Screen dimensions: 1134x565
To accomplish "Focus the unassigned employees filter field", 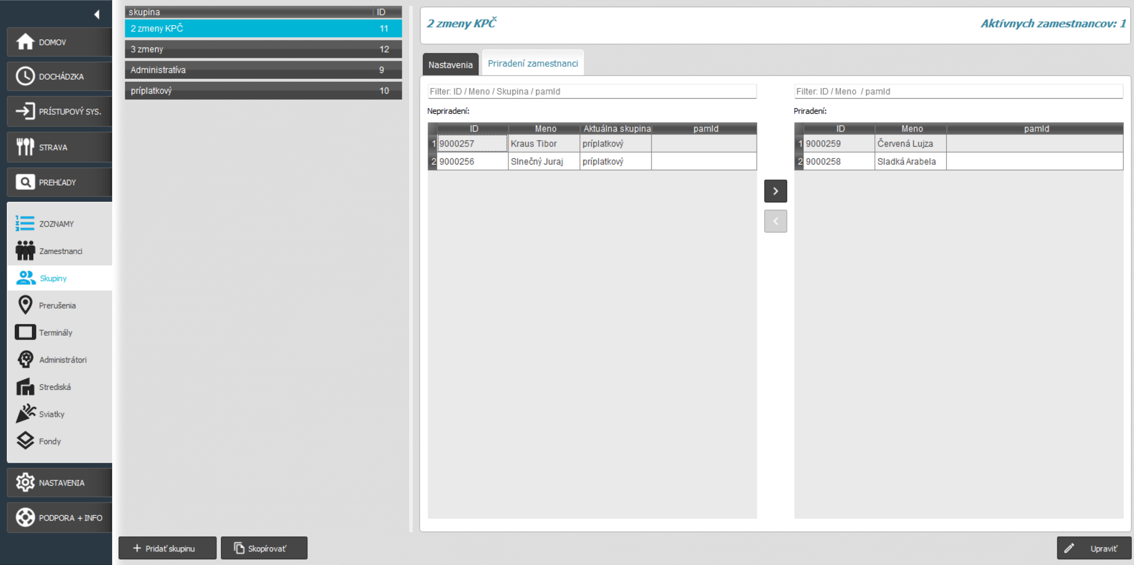I will [592, 91].
